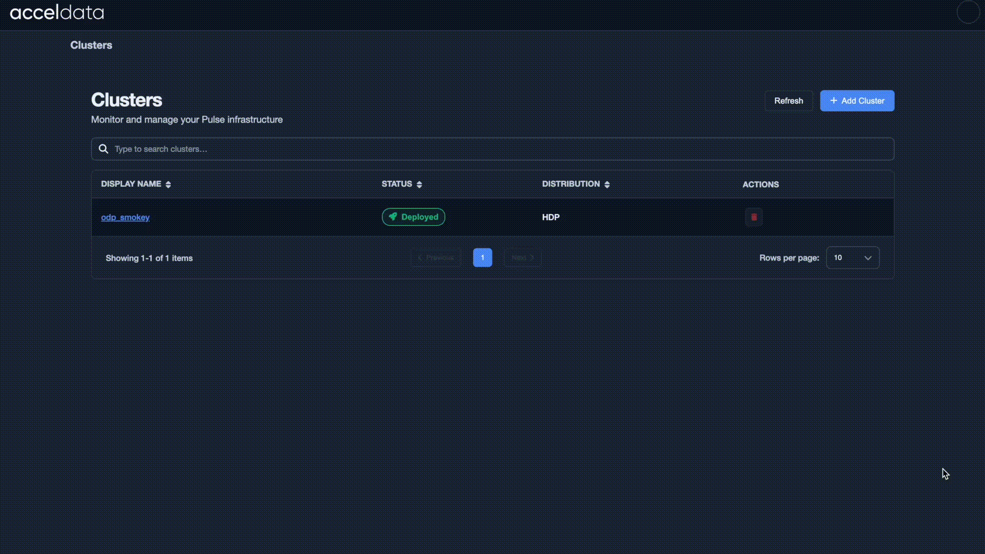Click the search magnifier icon
Image resolution: width=985 pixels, height=554 pixels.
[x=104, y=149]
